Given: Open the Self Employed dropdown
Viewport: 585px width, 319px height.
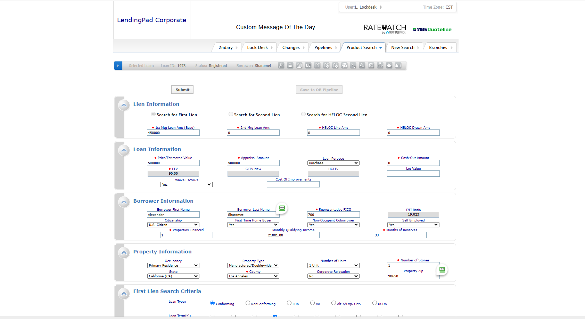Looking at the screenshot, I should coord(413,225).
